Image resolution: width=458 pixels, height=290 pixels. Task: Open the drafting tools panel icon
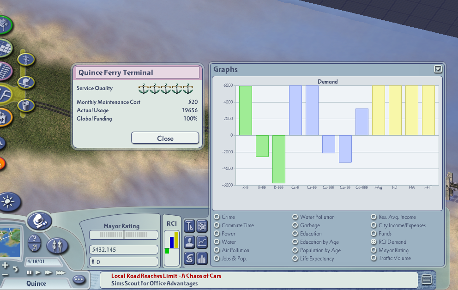click(190, 226)
